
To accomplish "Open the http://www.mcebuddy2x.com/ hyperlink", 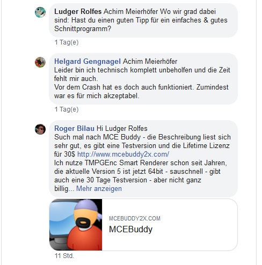I will coord(123,154).
